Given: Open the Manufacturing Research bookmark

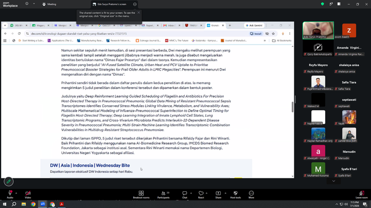Looking at the screenshot, I should pyautogui.click(x=90, y=40).
